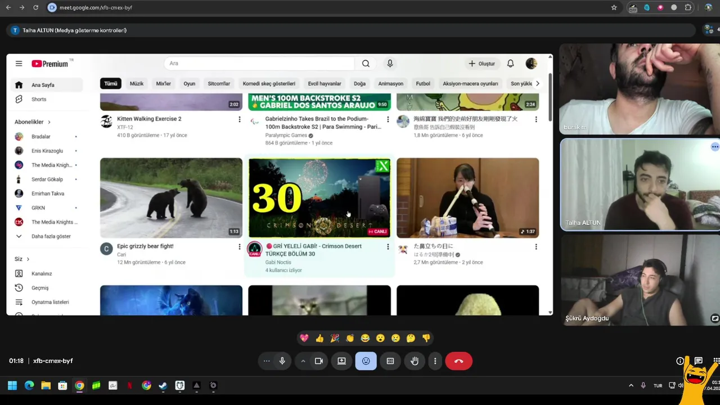
Task: Send the thumbs down reaction
Action: (x=426, y=338)
